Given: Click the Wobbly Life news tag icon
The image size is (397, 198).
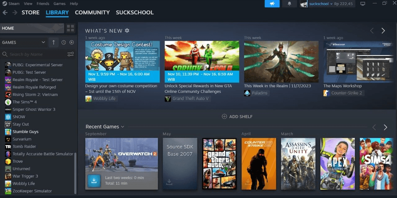Looking at the screenshot, I should click(x=88, y=99).
